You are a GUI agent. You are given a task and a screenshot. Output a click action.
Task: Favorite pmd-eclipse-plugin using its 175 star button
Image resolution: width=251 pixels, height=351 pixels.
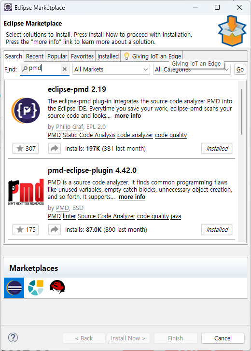(x=26, y=229)
